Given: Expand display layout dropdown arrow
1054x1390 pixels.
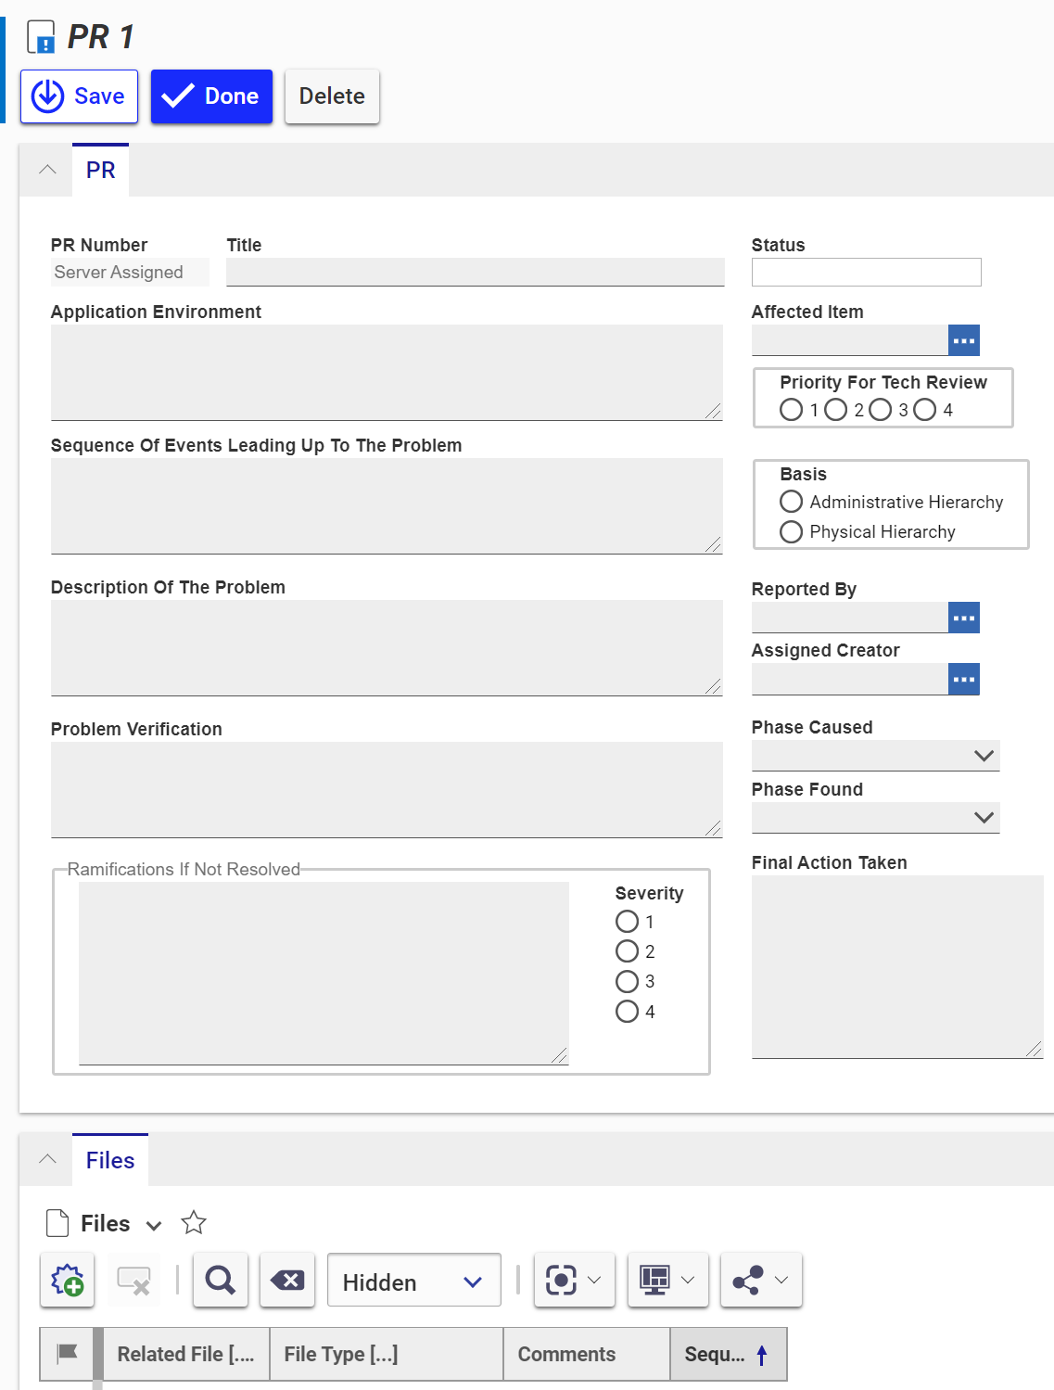Looking at the screenshot, I should 688,1281.
